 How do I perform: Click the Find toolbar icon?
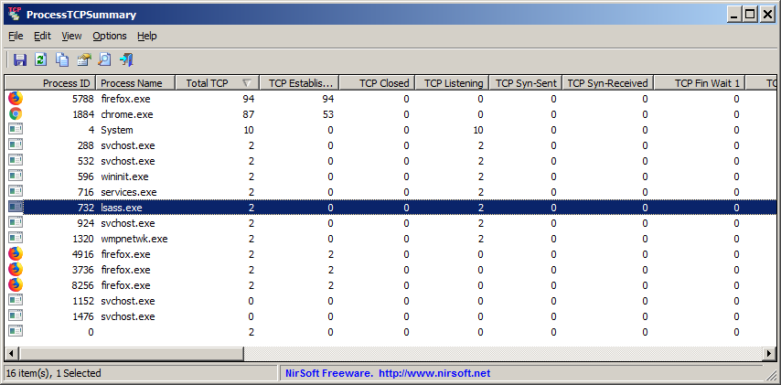click(104, 59)
